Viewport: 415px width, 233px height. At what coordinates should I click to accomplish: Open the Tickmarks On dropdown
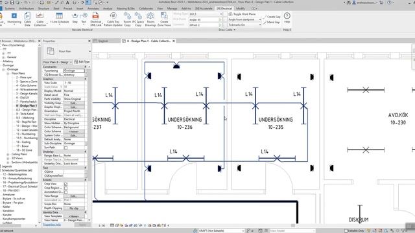pyautogui.click(x=245, y=25)
